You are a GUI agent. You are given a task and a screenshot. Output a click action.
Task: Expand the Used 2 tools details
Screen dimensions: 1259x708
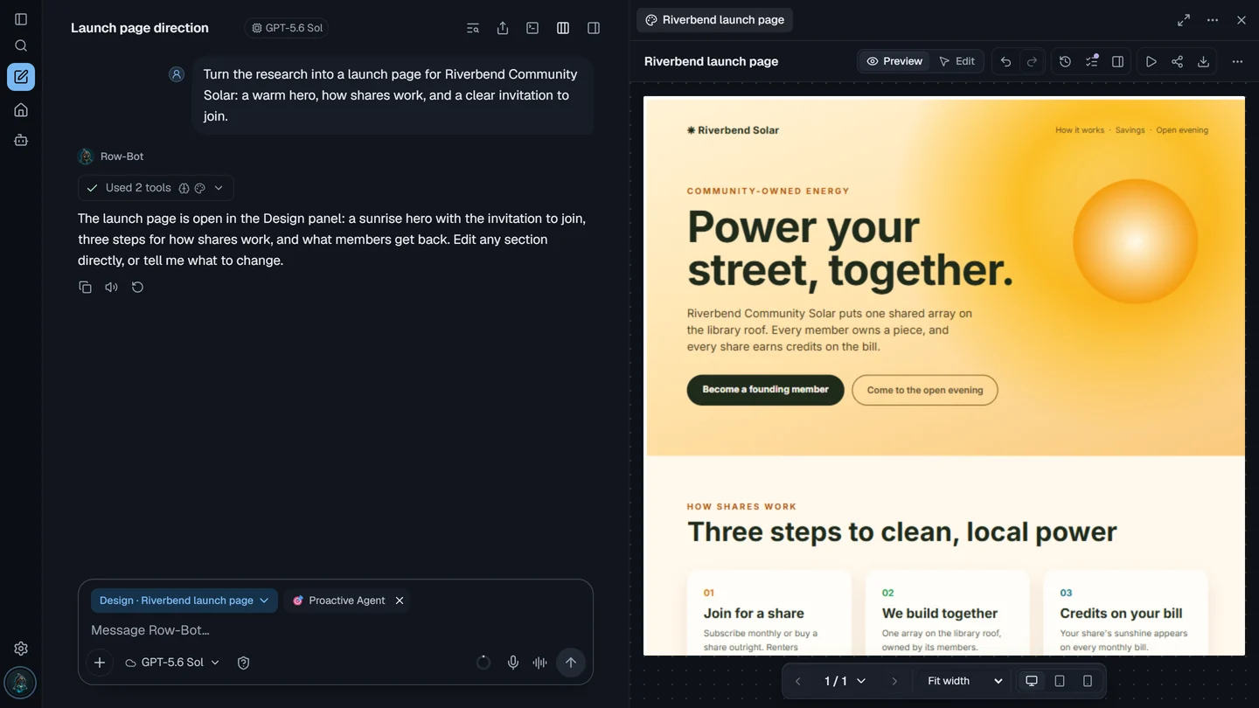[x=156, y=188]
